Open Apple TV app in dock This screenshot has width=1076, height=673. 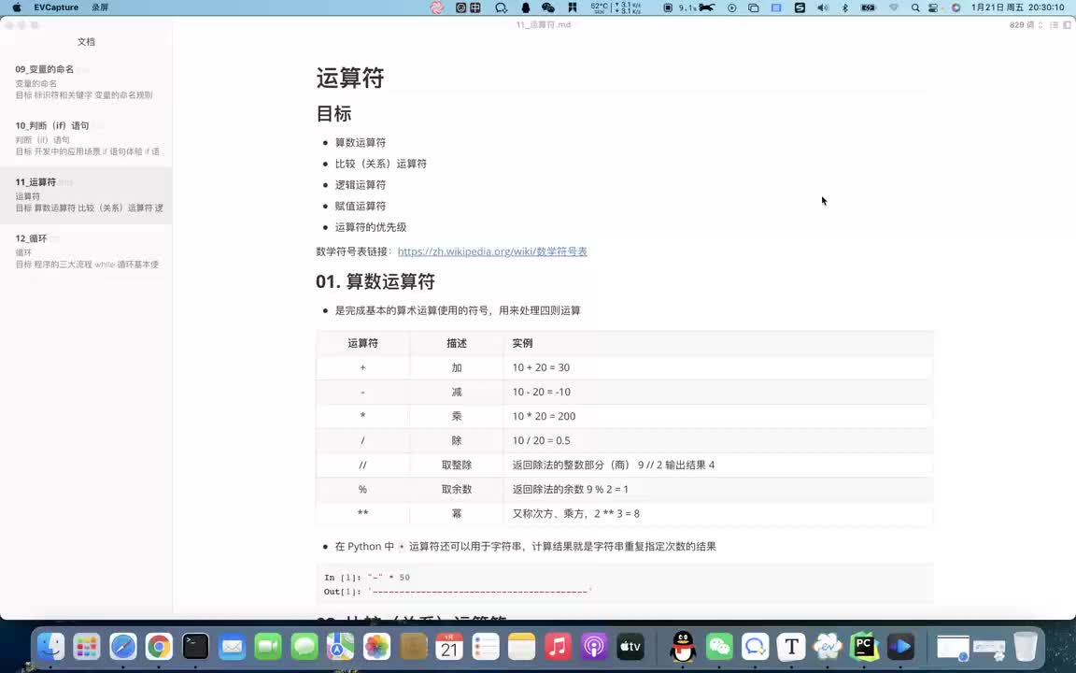coord(630,646)
